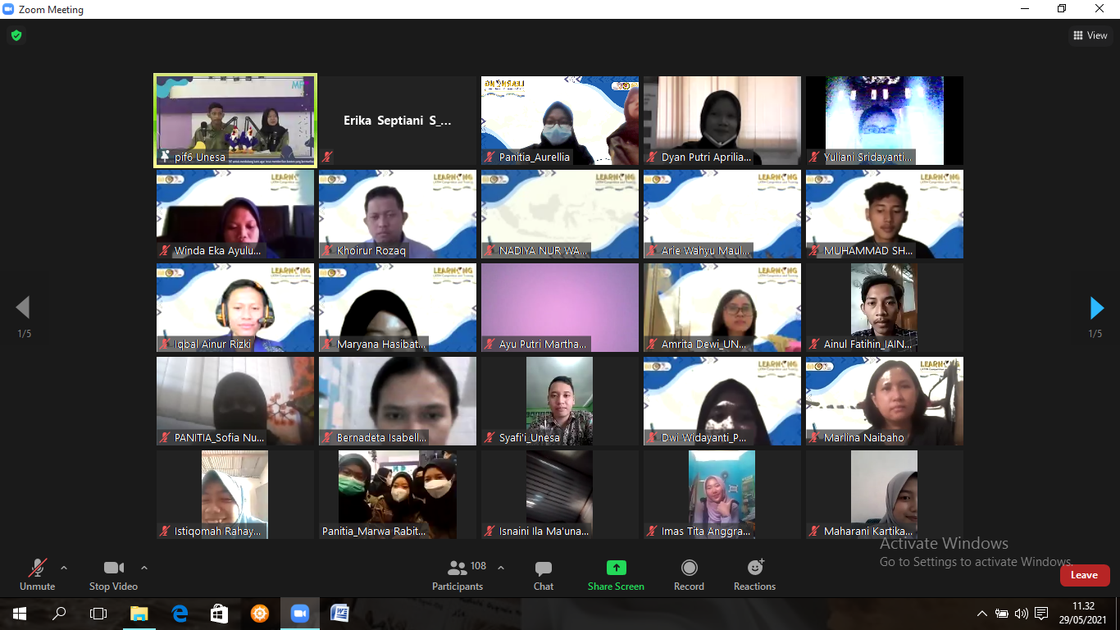The width and height of the screenshot is (1120, 630).
Task: Start recording with the Record icon
Action: 689,568
